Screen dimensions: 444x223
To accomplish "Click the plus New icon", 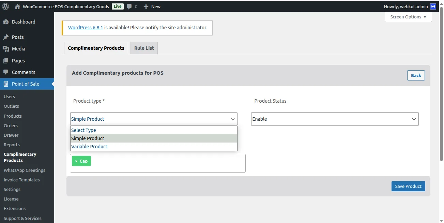I will (x=146, y=6).
